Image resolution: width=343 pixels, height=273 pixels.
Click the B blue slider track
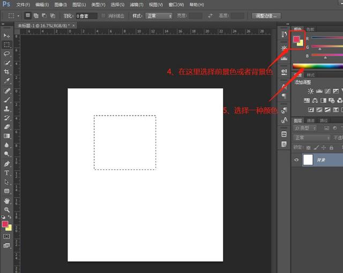click(327, 55)
